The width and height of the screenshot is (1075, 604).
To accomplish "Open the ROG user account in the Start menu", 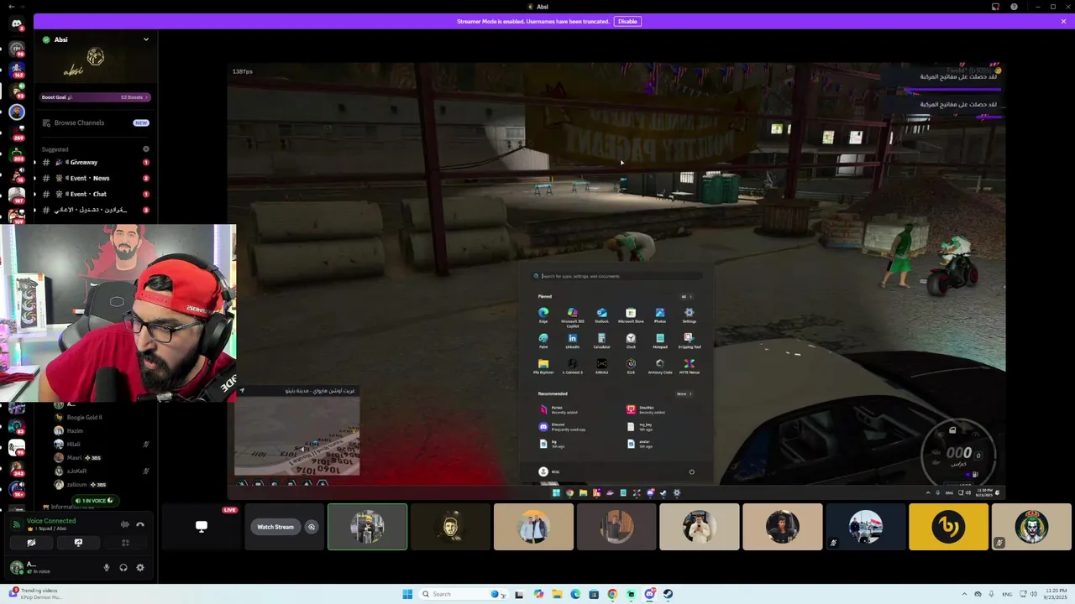I will click(x=549, y=471).
